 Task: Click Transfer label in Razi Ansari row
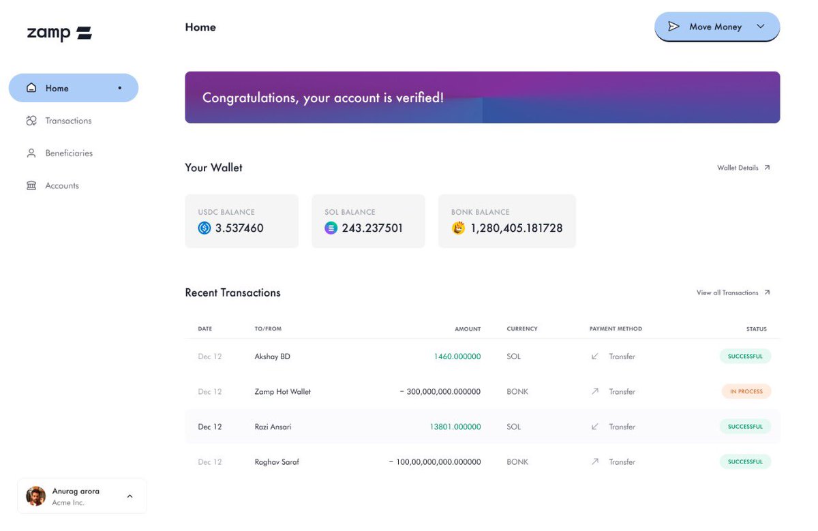click(622, 427)
